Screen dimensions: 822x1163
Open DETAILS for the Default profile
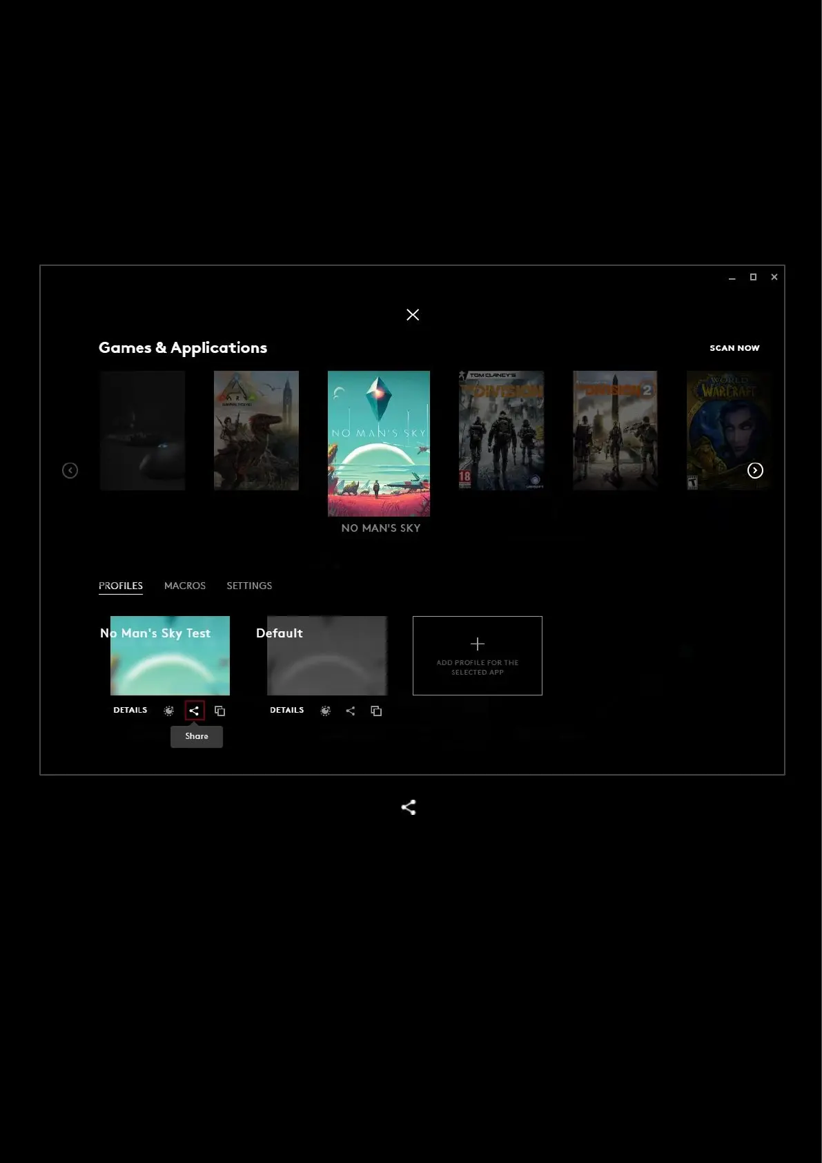pos(287,710)
